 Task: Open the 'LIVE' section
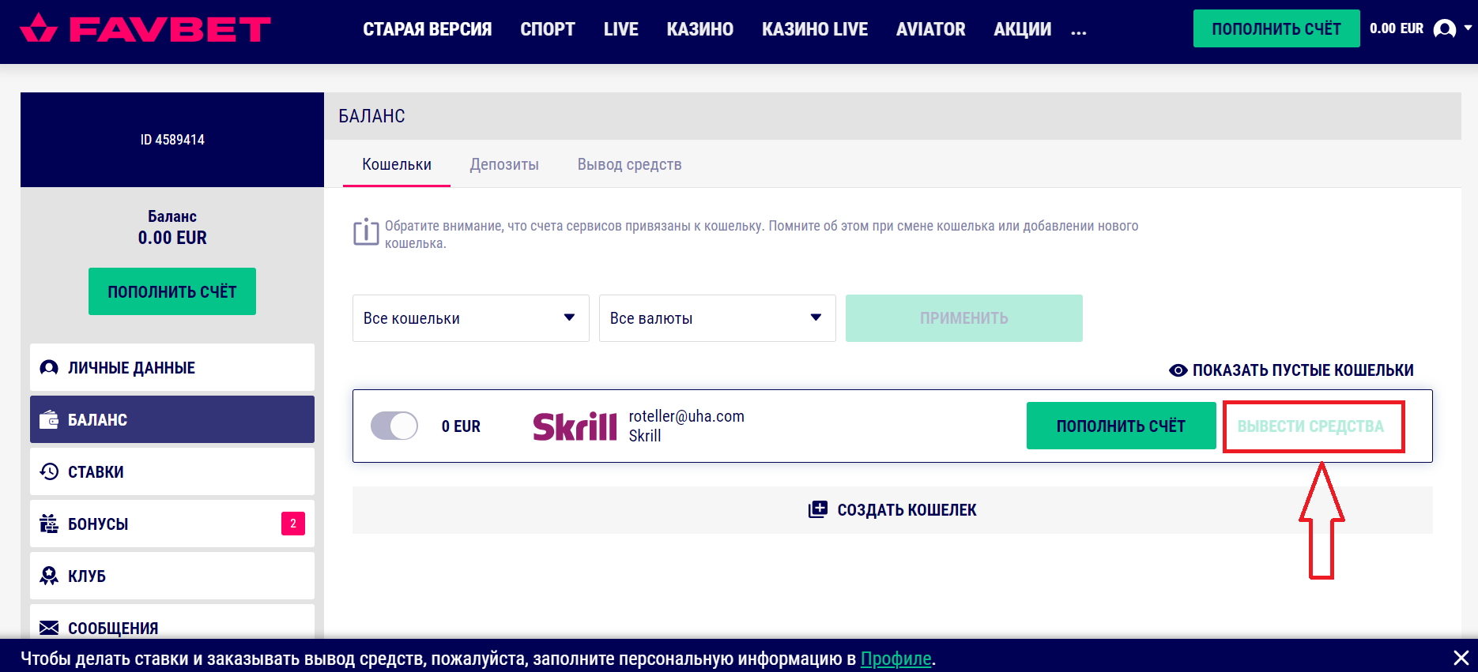click(x=621, y=29)
